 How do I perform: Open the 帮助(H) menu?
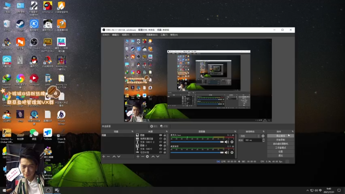pos(174,35)
